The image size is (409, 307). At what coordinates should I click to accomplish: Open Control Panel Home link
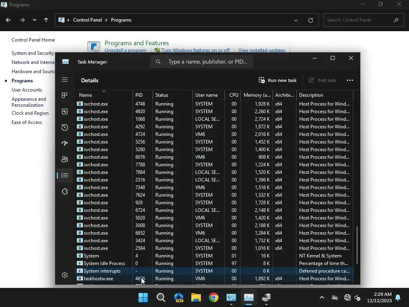coord(33,40)
